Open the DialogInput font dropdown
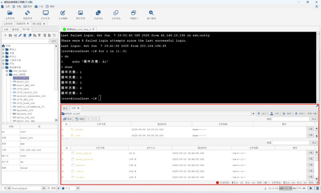 pos(44,188)
